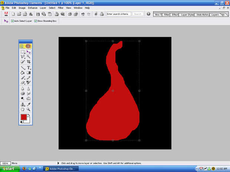Image resolution: width=230 pixels, height=172 pixels.
Task: Open the Filter menu
Action: 60,8
